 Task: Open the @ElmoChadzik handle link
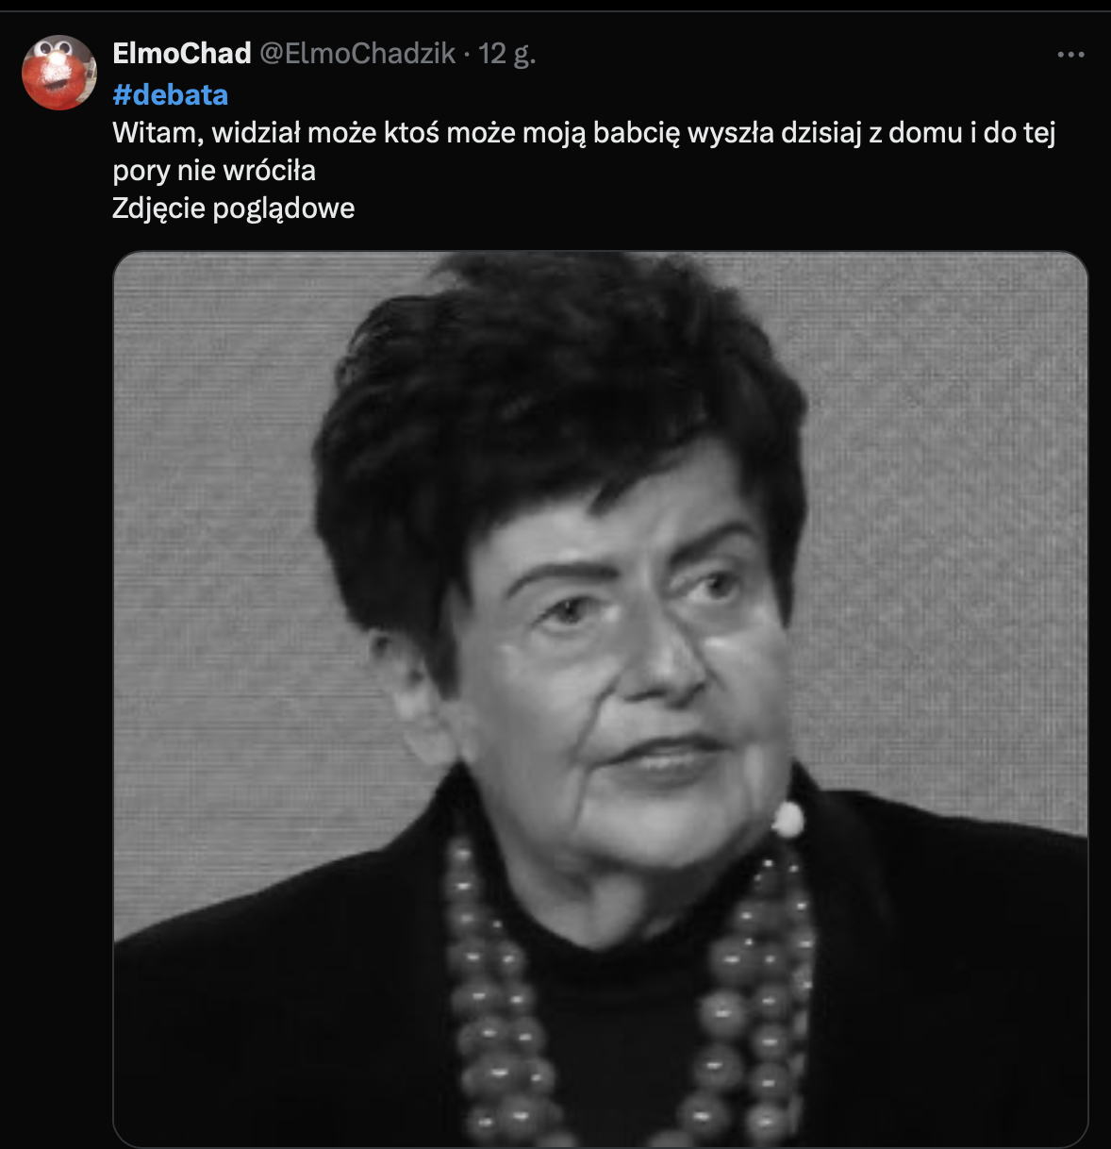(x=357, y=53)
